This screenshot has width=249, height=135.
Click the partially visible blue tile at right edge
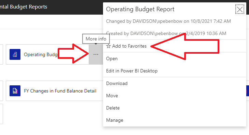pyautogui.click(x=247, y=91)
